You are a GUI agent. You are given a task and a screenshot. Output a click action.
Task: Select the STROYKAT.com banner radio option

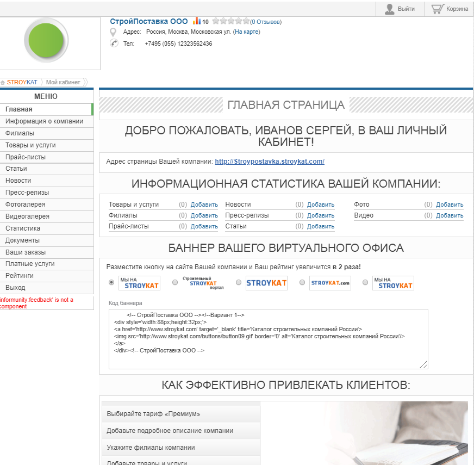coord(302,282)
